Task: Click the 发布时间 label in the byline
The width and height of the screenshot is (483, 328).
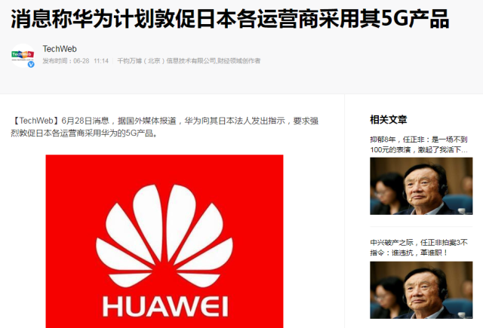Action: pyautogui.click(x=57, y=61)
